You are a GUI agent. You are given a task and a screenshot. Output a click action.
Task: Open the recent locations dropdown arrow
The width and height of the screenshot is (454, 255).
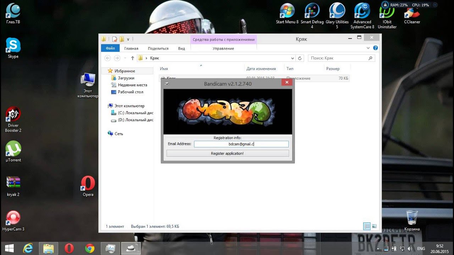pos(125,58)
